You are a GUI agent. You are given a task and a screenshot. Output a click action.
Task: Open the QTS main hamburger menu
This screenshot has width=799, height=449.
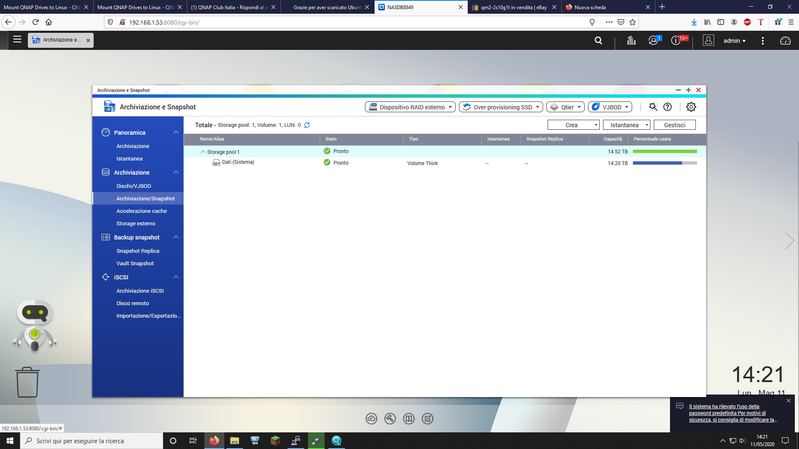click(x=17, y=39)
